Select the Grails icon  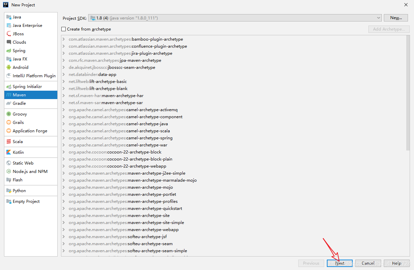(x=9, y=123)
